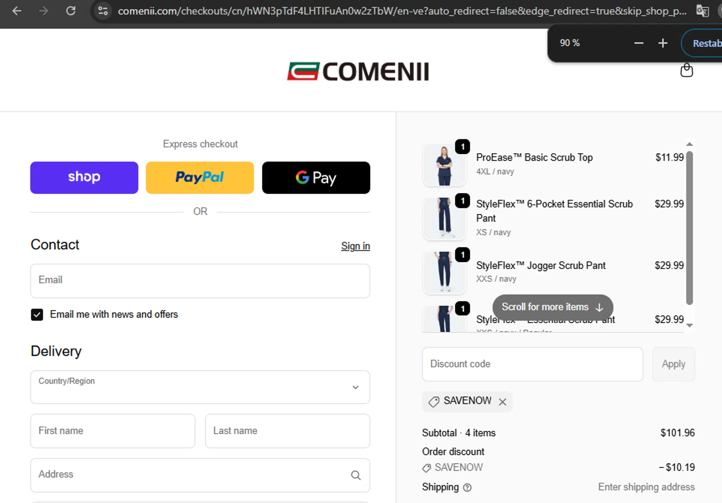Click Scroll for more items button
The width and height of the screenshot is (722, 503).
point(553,307)
